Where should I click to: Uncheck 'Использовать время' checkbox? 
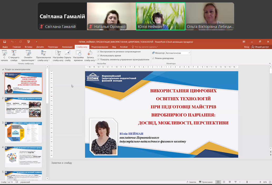(x=98, y=56)
